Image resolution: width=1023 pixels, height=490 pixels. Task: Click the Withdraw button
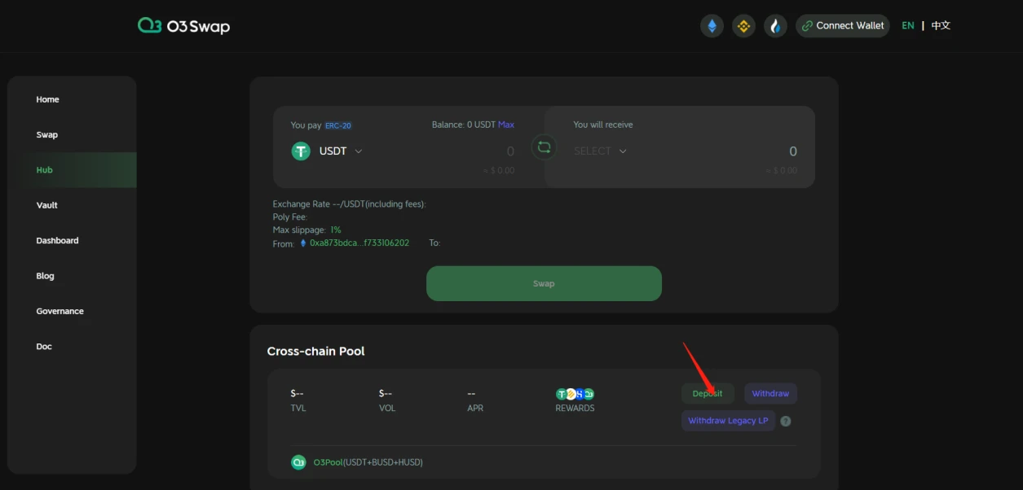tap(770, 394)
